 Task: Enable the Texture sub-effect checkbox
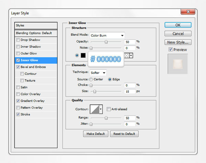pos(22,81)
